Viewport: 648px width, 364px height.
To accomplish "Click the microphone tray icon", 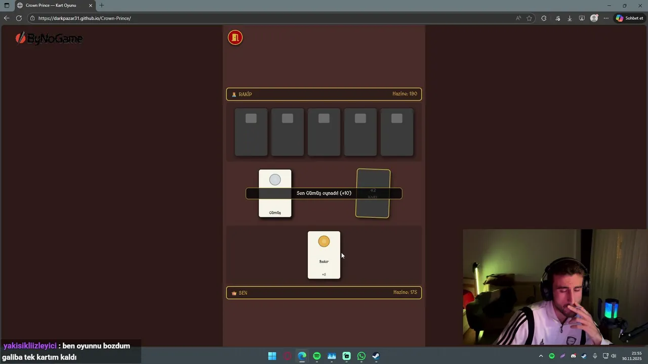I will click(595, 356).
